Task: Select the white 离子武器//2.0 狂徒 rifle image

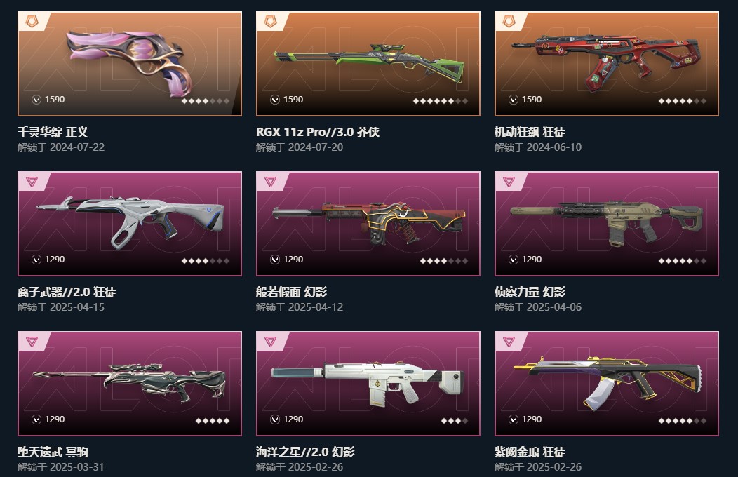Action: click(130, 222)
